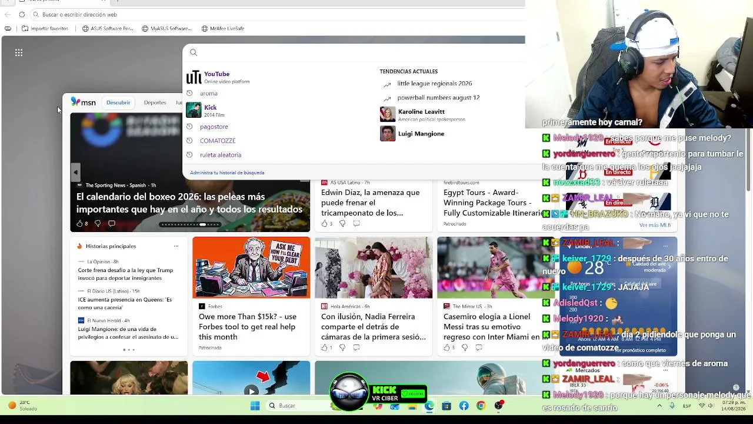
Task: Dislike the Nadia Ferreira article
Action: [342, 348]
